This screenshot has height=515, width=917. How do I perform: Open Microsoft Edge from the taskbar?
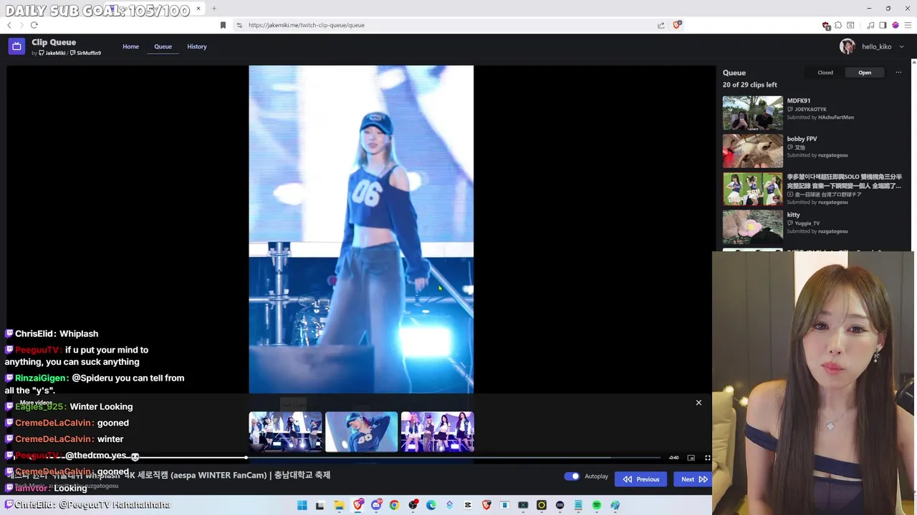431,505
